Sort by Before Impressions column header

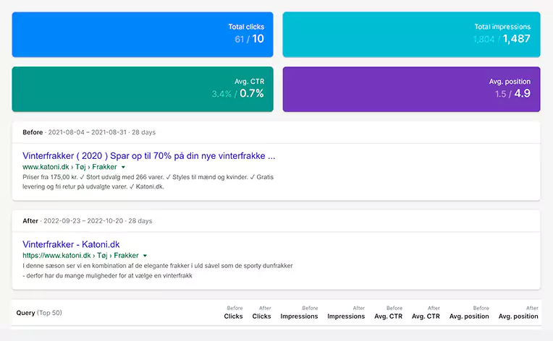tap(299, 313)
